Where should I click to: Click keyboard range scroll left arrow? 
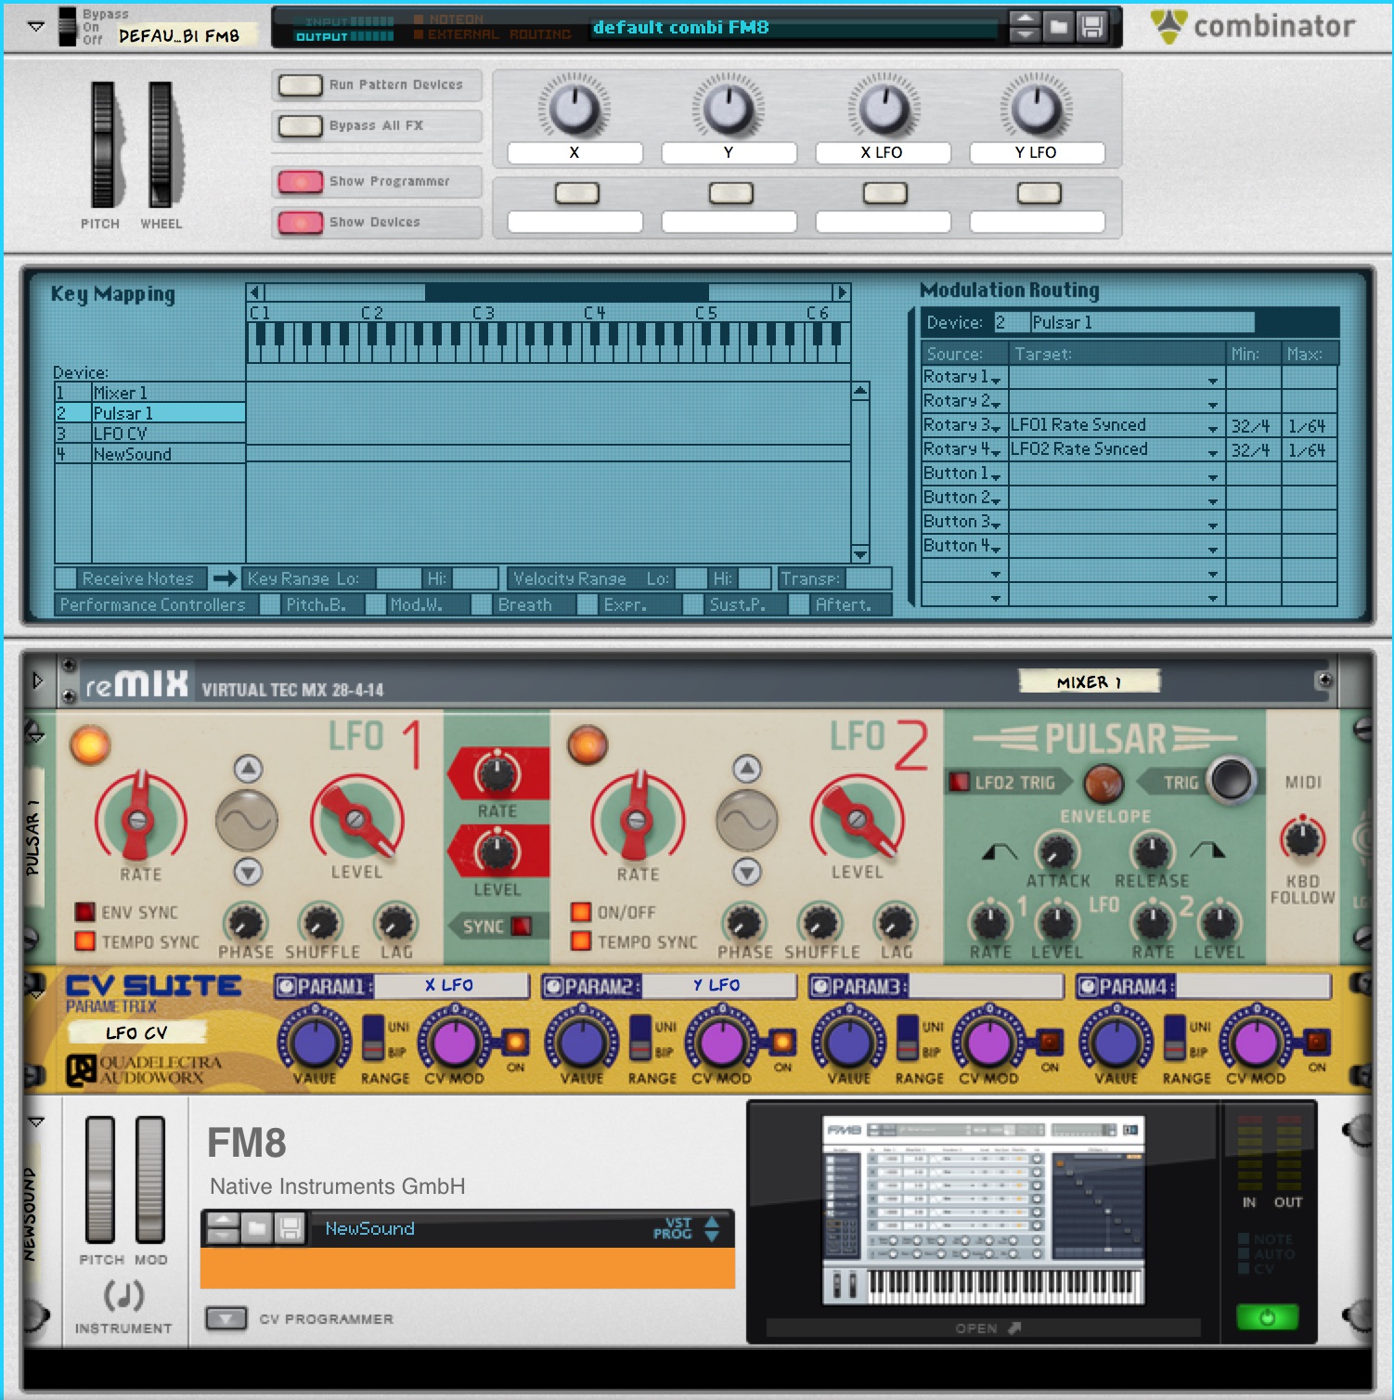pyautogui.click(x=256, y=292)
